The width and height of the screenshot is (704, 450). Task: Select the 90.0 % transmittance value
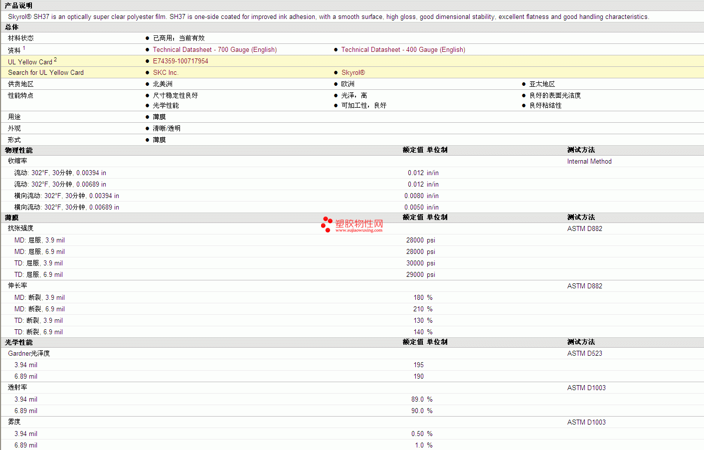click(422, 411)
